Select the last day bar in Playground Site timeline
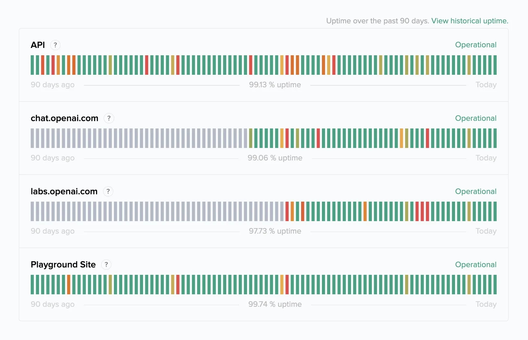528x340 pixels. (495, 284)
